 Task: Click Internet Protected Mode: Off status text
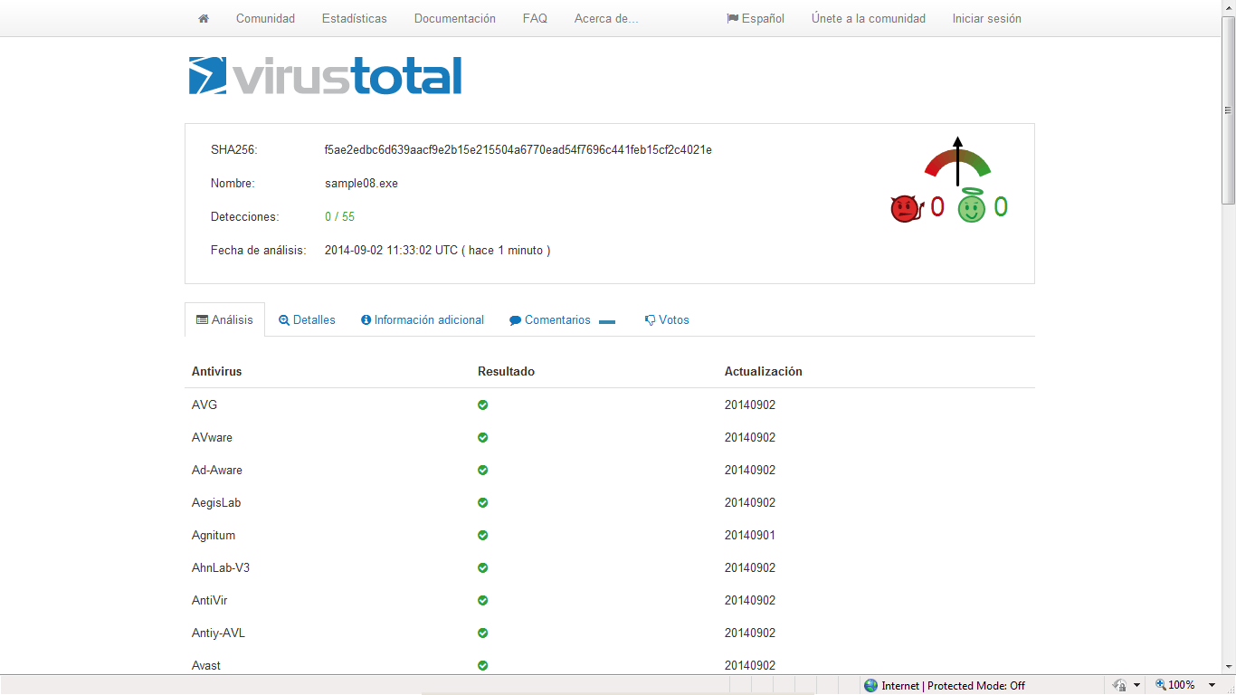[x=954, y=685]
